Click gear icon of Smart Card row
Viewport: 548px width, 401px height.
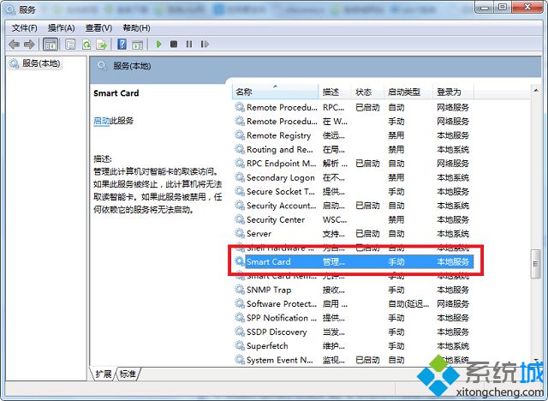coord(240,261)
